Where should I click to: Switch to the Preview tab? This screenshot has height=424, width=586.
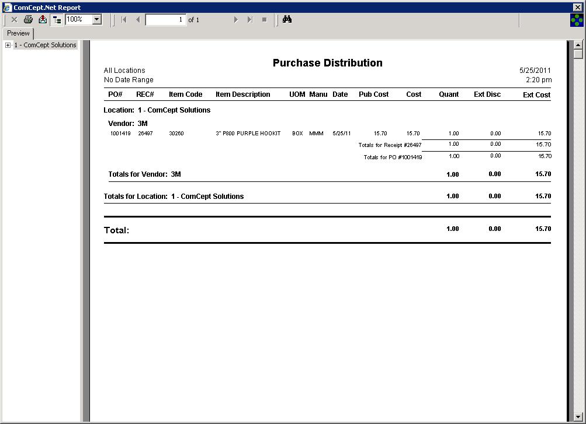[18, 33]
